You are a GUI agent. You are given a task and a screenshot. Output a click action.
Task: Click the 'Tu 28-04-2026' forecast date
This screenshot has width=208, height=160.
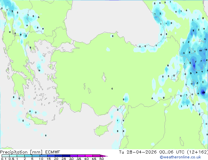tap(138, 152)
